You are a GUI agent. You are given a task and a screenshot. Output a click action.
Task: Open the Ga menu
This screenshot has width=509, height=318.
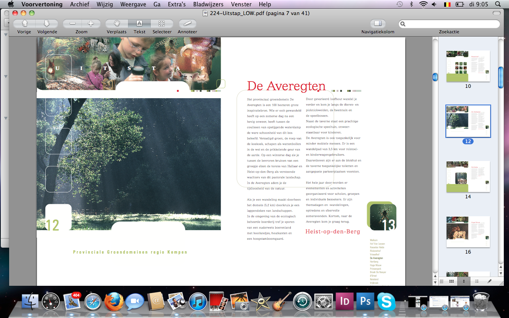pyautogui.click(x=157, y=4)
